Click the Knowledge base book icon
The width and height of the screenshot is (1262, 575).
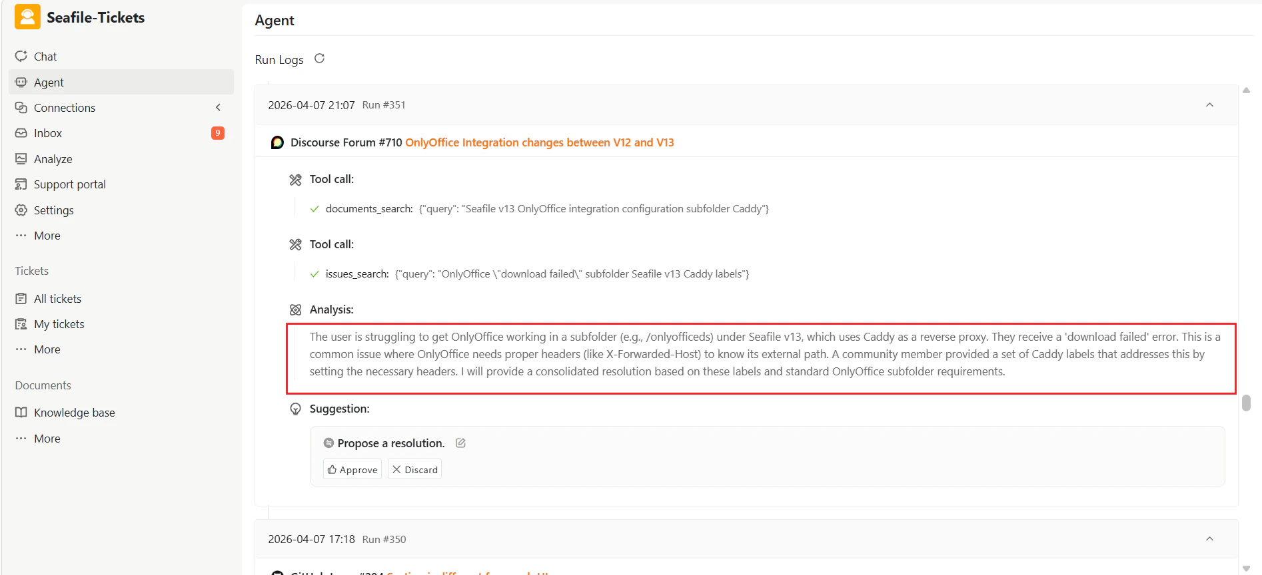pyautogui.click(x=21, y=413)
